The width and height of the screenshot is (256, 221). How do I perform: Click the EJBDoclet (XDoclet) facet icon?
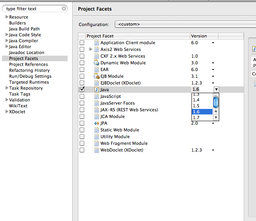pos(97,83)
